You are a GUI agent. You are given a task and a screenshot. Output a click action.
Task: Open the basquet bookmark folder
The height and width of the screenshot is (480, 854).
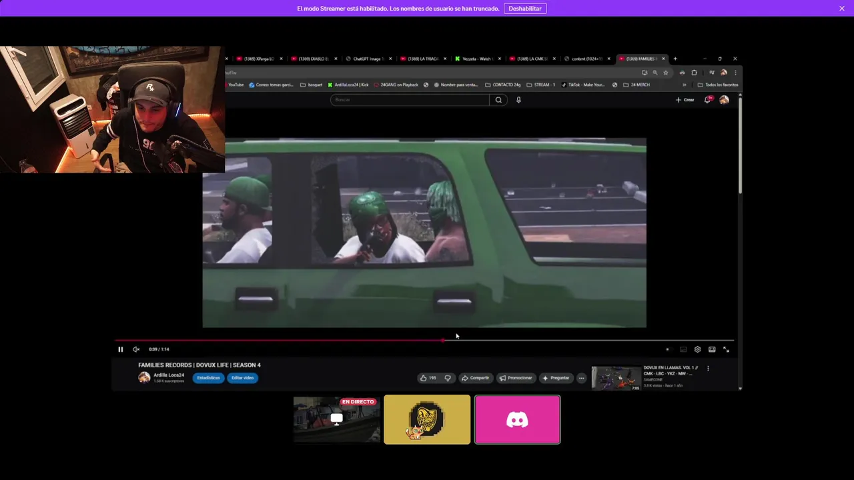(312, 85)
